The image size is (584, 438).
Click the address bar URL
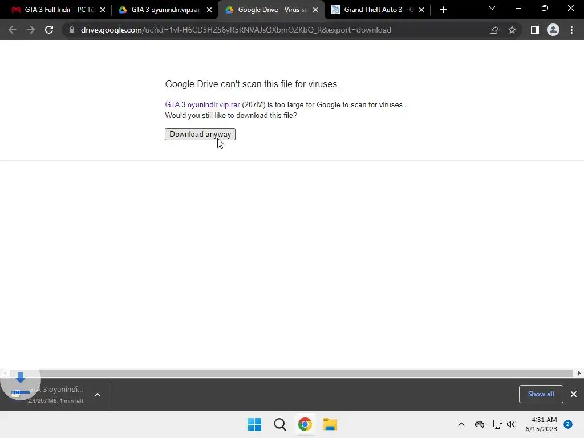[x=236, y=30]
